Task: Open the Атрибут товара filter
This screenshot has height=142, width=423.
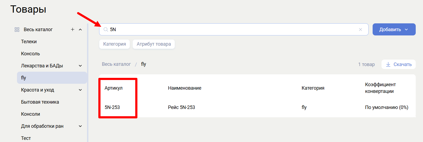Action: pos(154,44)
